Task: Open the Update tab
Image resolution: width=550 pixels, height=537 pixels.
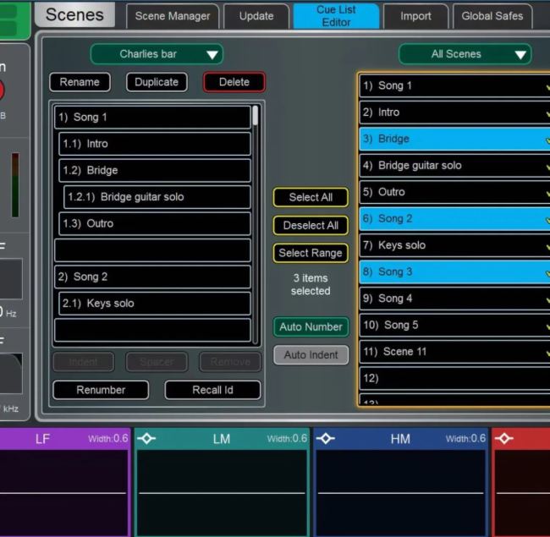Action: point(256,16)
